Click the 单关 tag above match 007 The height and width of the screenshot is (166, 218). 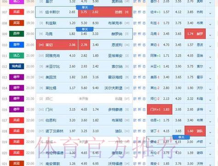tap(85, 7)
